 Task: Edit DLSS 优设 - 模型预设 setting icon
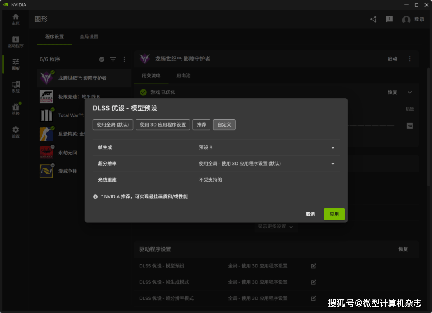(313, 266)
